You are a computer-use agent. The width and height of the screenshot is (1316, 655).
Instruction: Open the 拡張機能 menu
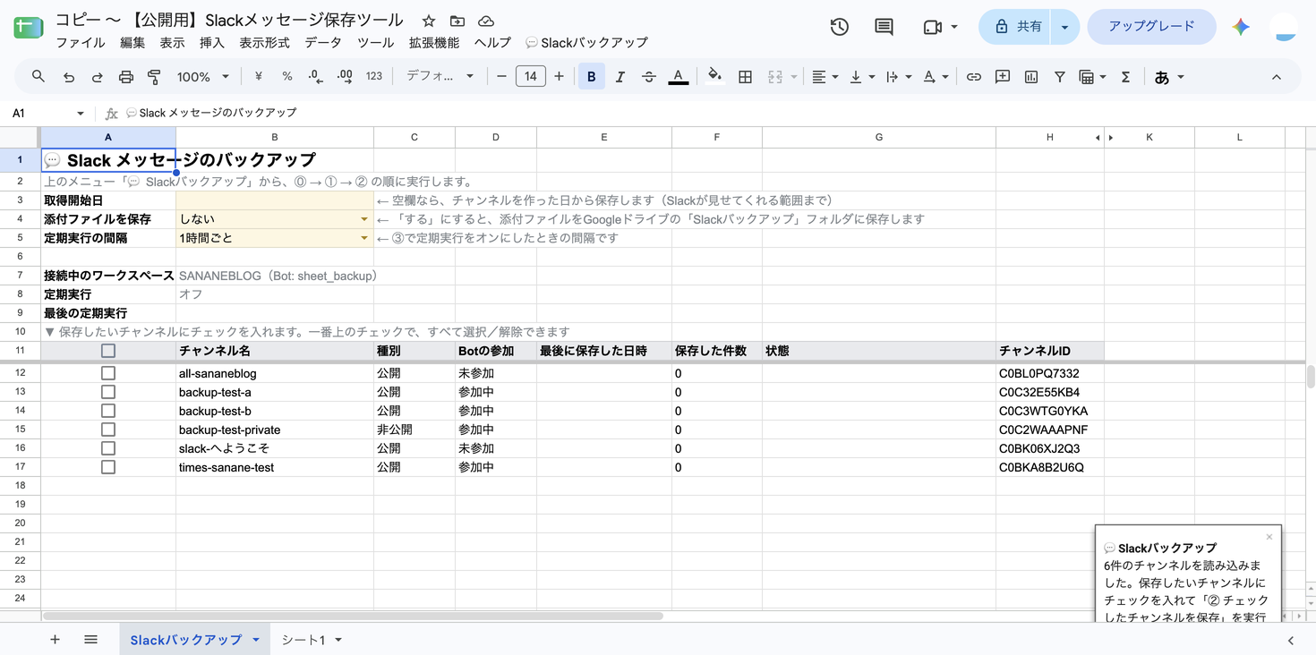[x=434, y=42]
